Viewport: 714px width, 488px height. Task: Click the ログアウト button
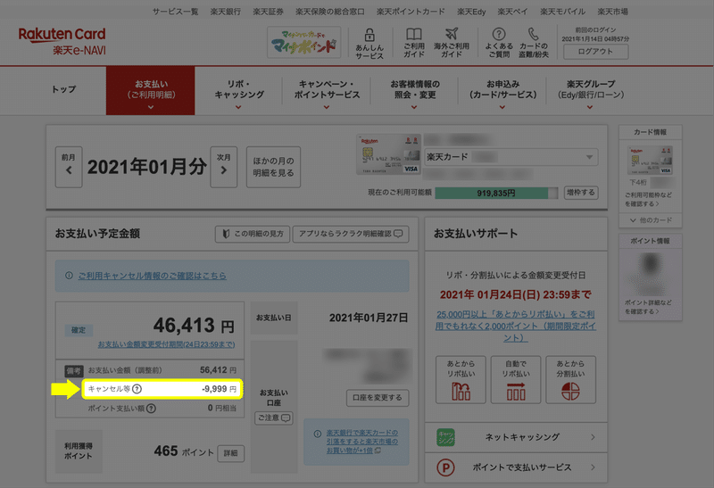click(595, 52)
